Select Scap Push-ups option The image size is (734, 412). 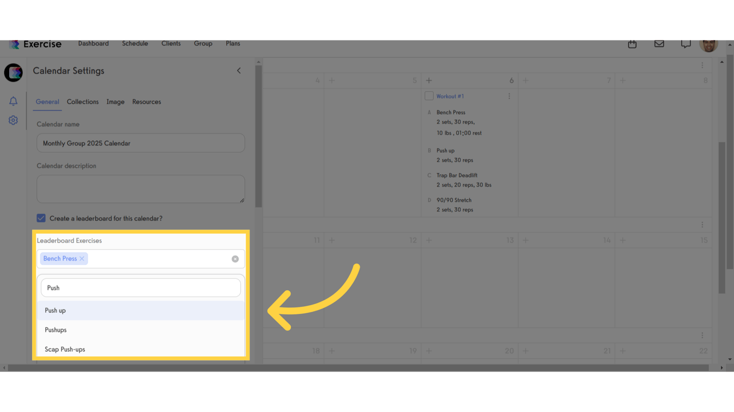(x=141, y=349)
